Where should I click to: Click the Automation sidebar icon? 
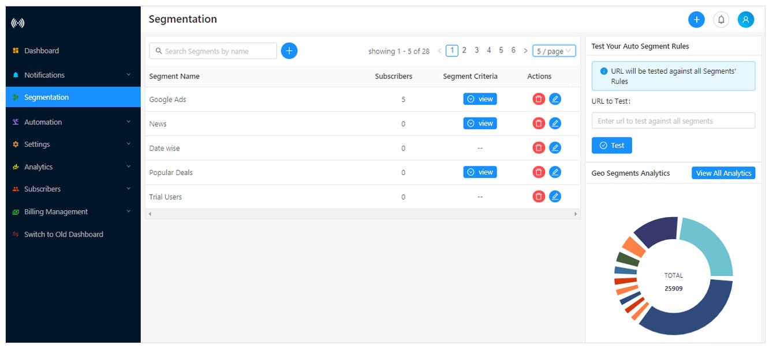(x=16, y=122)
